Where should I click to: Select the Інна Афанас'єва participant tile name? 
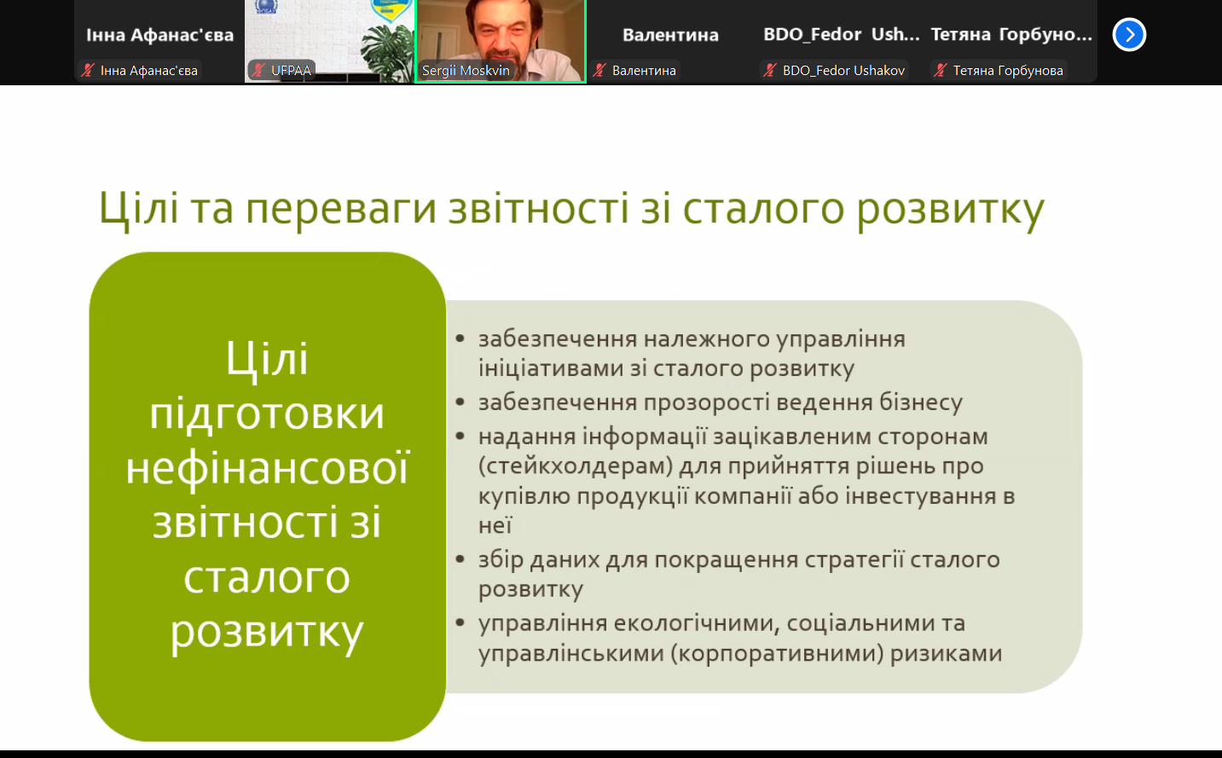point(159,35)
